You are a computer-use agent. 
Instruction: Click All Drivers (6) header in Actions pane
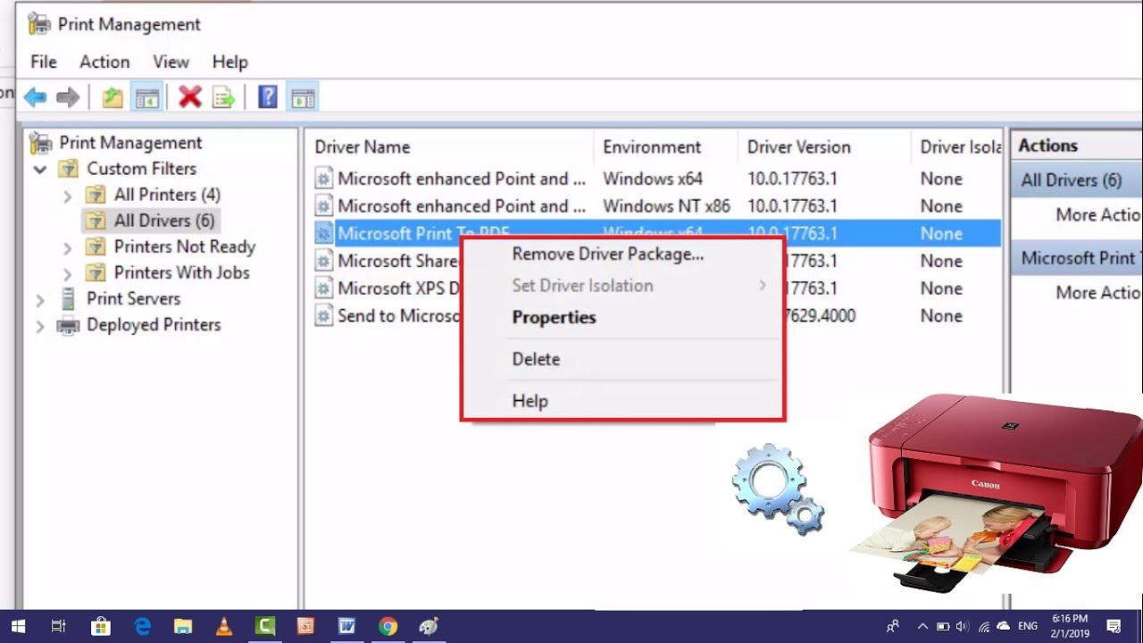(x=1077, y=180)
